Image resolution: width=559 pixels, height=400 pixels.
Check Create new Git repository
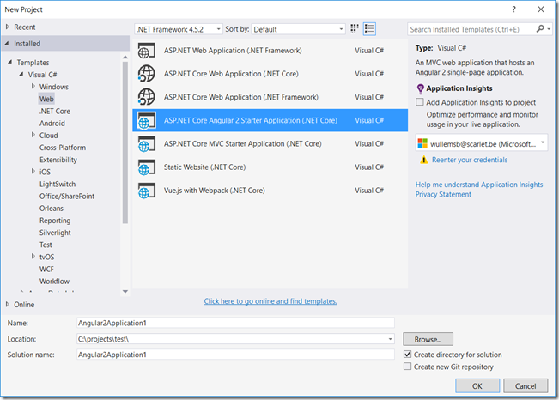(x=408, y=367)
